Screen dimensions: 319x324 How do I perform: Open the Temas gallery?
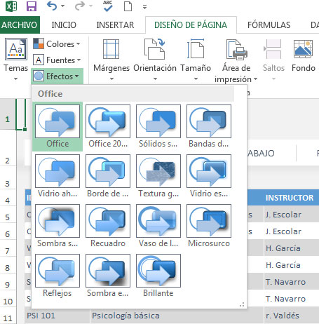(16, 60)
